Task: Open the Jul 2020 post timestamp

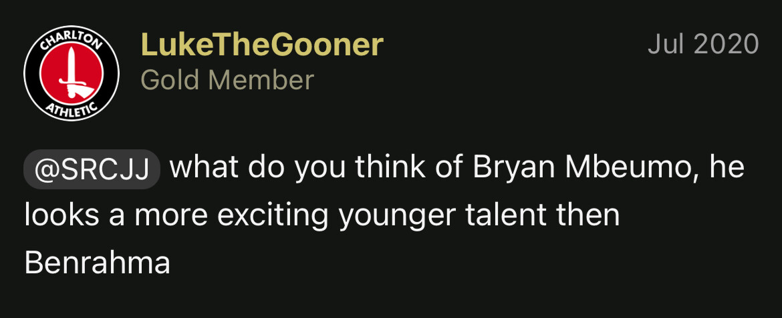Action: [x=703, y=44]
